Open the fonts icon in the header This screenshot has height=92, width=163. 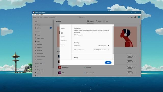tap(129, 17)
